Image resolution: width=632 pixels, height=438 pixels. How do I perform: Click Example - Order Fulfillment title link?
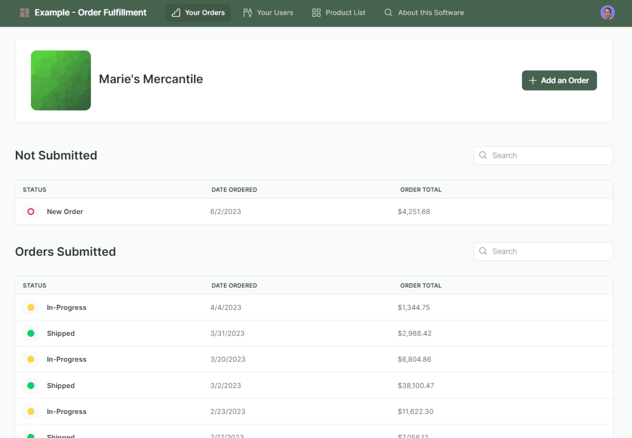[90, 13]
